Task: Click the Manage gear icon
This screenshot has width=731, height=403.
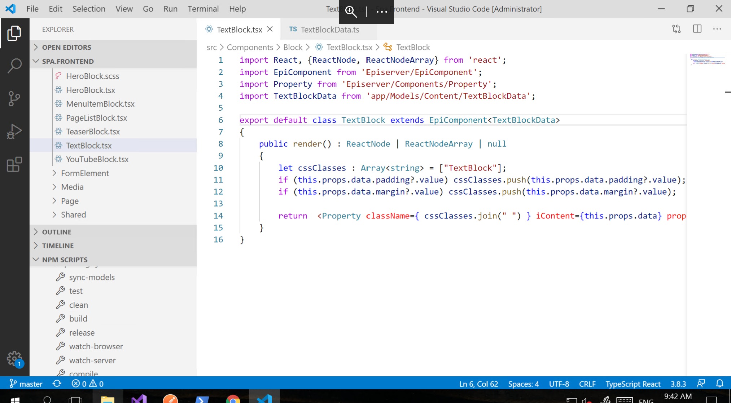Action: [x=14, y=358]
